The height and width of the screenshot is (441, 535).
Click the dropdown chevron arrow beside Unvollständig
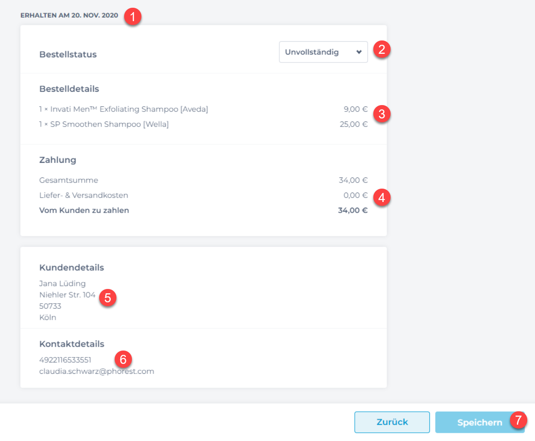(359, 52)
